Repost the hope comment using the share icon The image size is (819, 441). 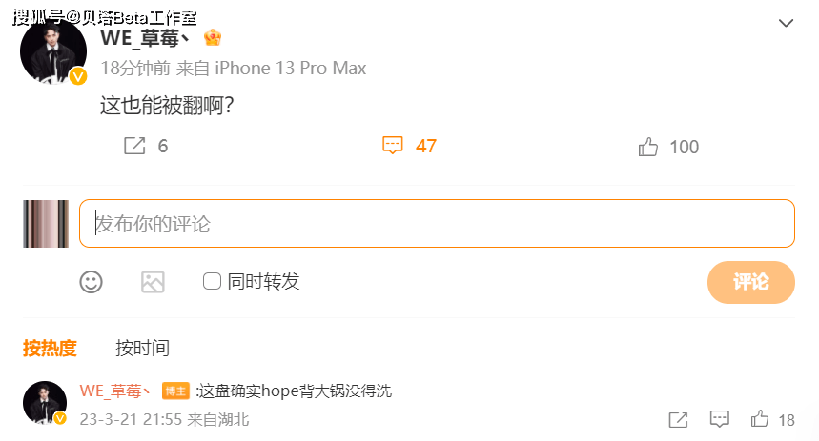point(678,420)
